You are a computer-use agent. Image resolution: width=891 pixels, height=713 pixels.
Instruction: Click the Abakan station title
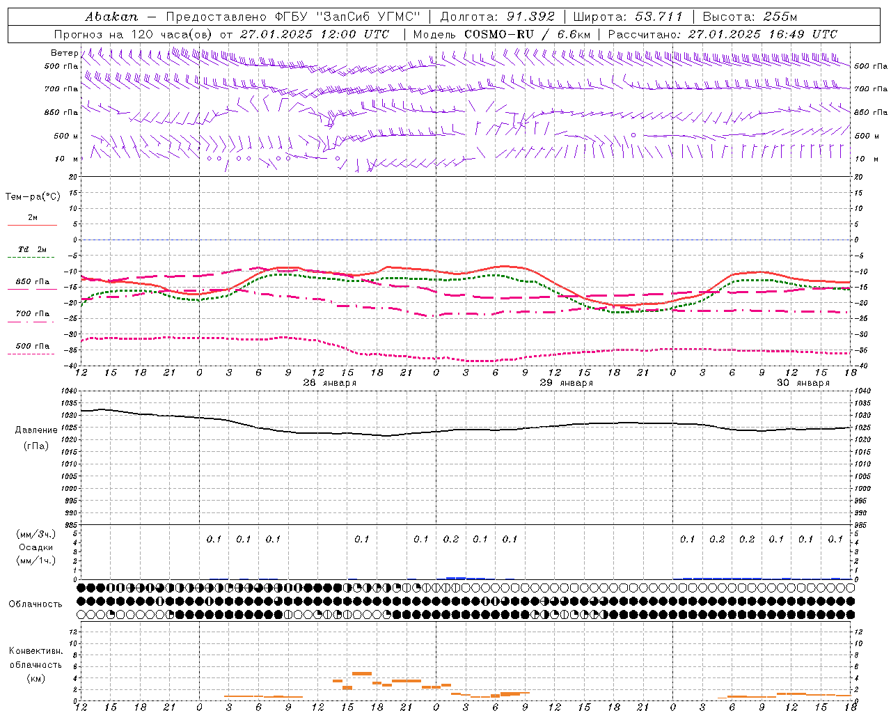click(x=111, y=17)
